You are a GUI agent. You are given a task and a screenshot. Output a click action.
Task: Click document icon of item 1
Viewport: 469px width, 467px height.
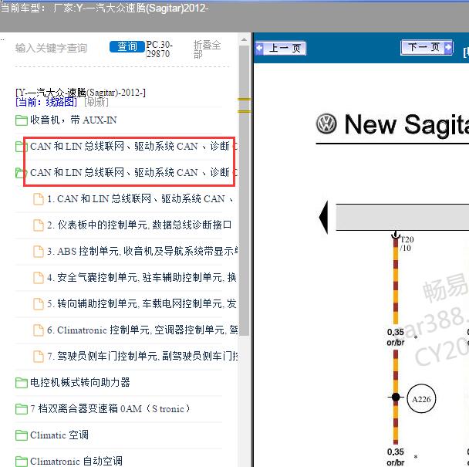click(39, 199)
